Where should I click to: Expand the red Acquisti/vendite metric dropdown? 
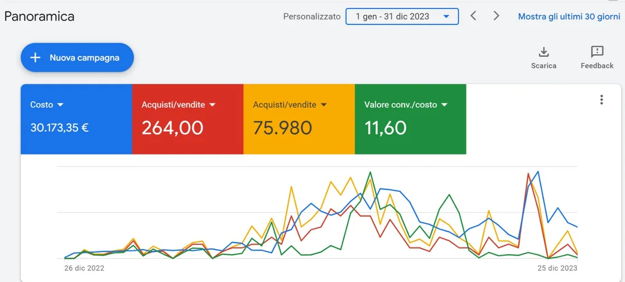coord(213,105)
